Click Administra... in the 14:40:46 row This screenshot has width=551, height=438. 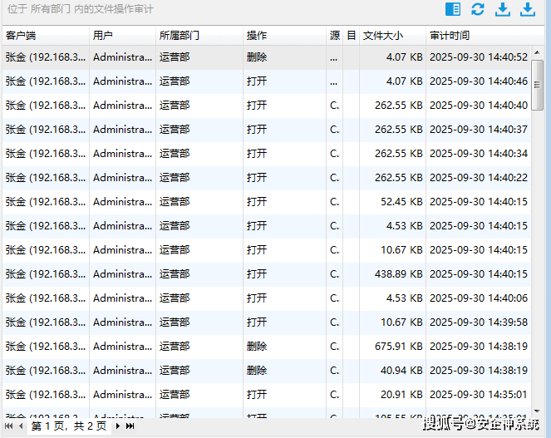tap(123, 81)
